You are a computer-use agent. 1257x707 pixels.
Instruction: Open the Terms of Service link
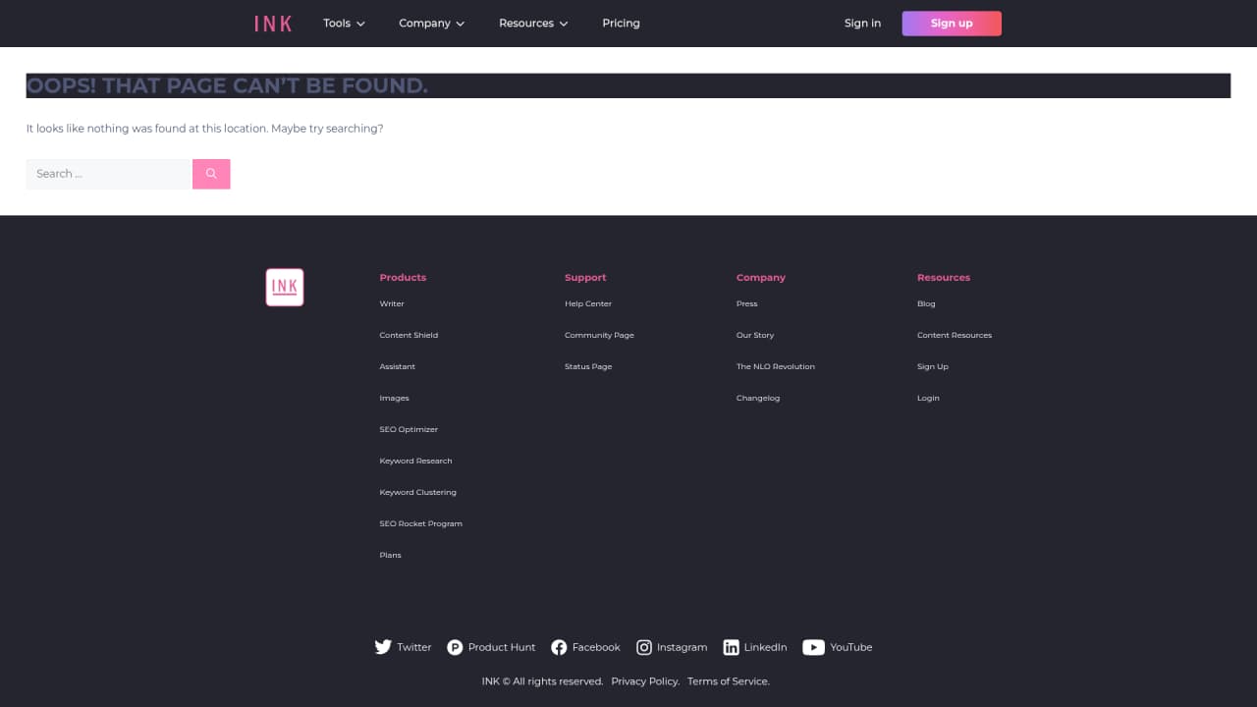[x=729, y=680]
